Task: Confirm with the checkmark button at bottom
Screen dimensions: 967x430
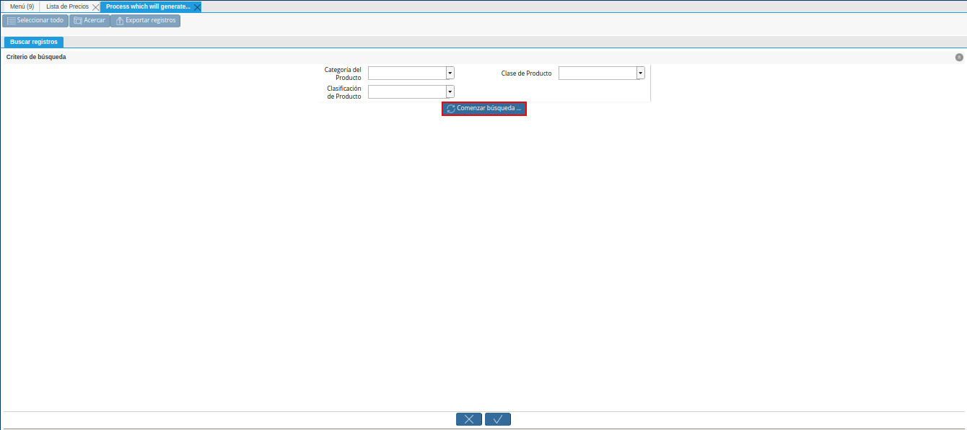Action: point(498,419)
